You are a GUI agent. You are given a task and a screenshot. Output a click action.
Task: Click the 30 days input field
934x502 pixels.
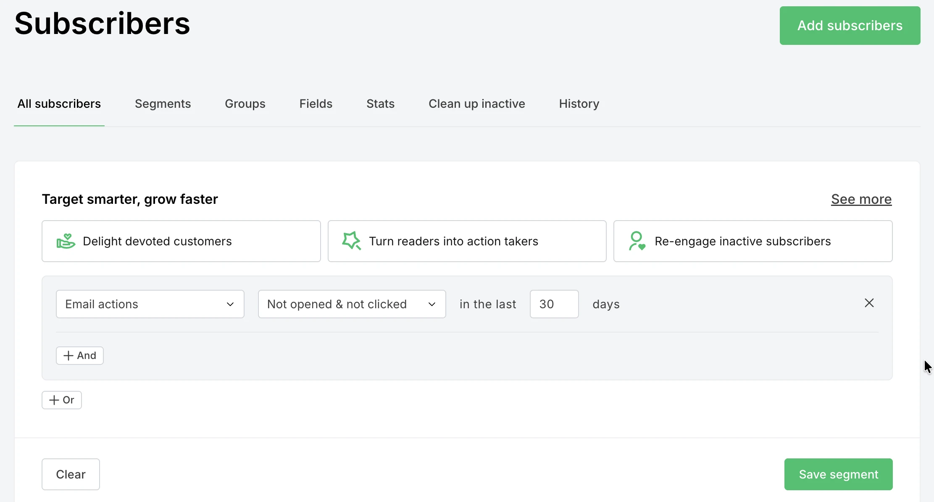click(x=554, y=304)
